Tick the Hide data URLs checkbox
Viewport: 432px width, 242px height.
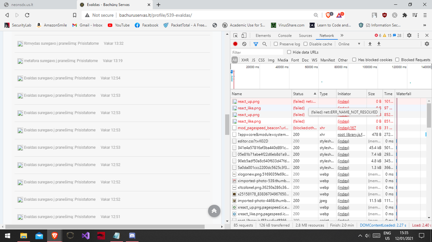pos(289,52)
